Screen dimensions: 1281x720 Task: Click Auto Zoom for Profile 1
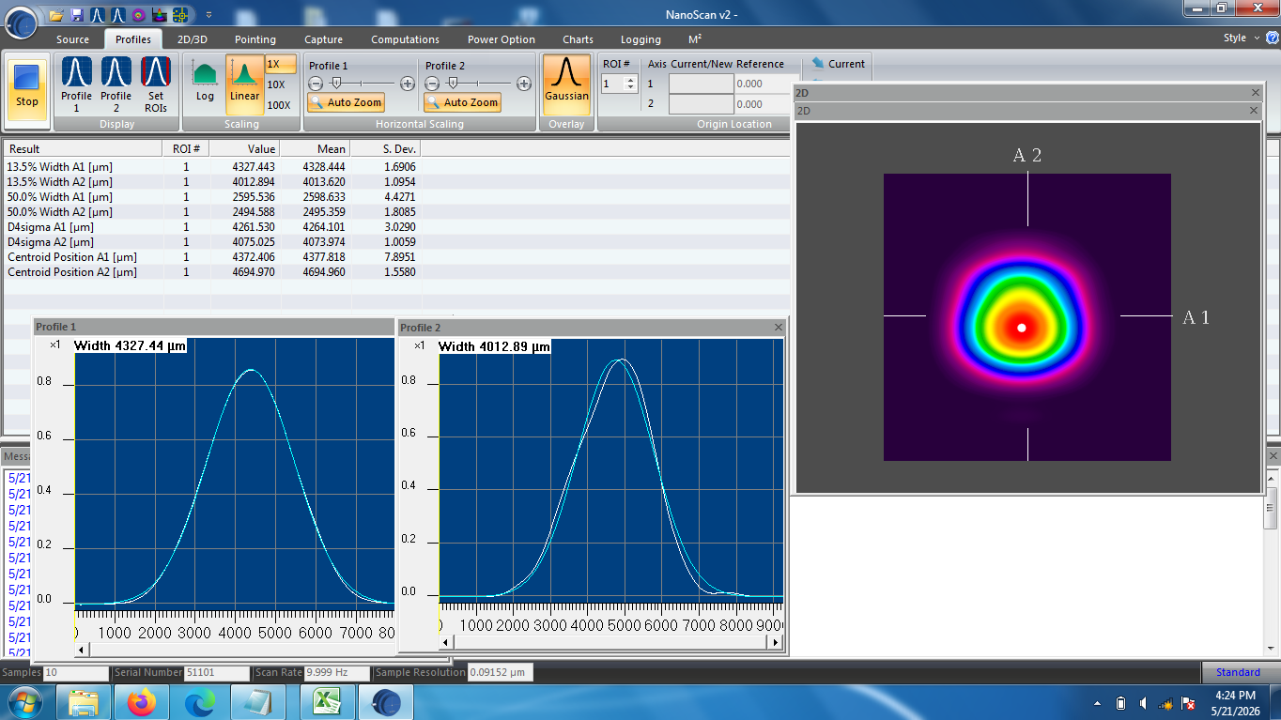346,102
